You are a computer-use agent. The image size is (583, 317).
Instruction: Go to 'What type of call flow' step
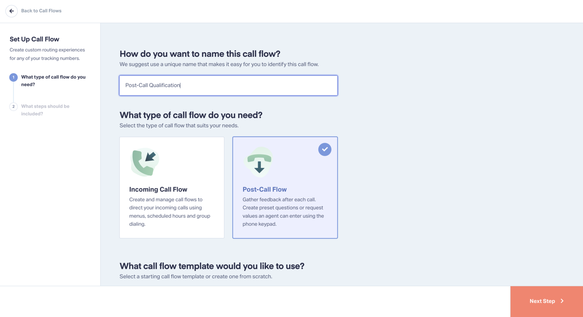tap(53, 81)
